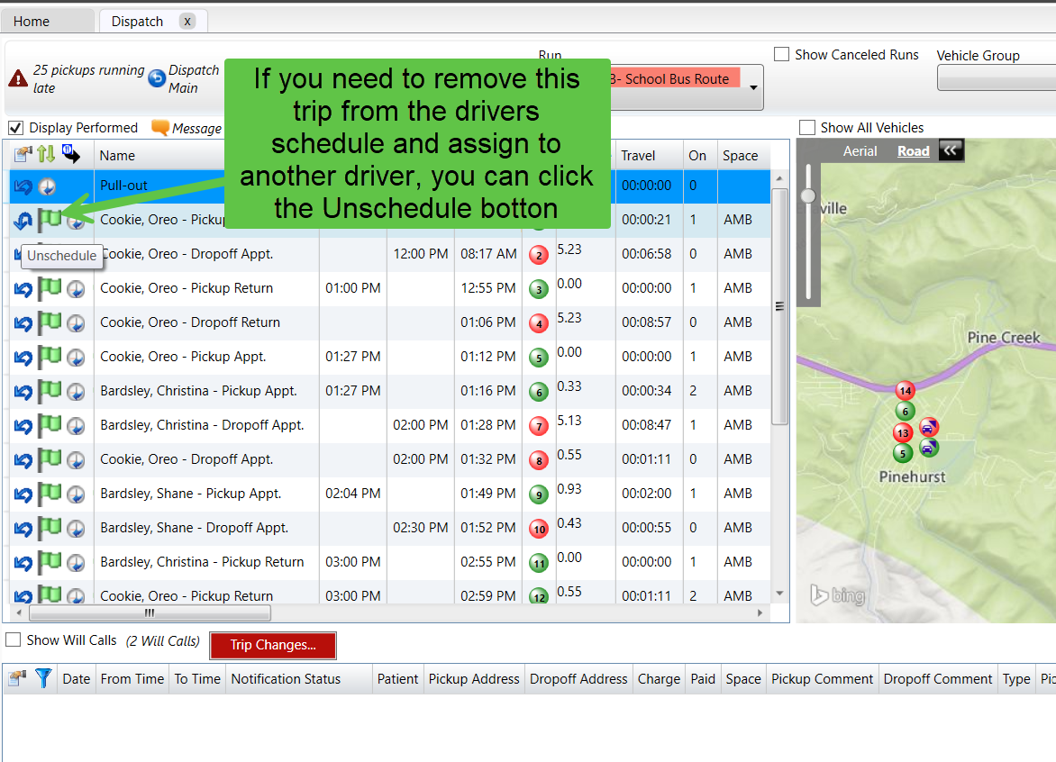Click red marker 13 on the map
This screenshot has width=1056, height=762.
click(x=903, y=433)
